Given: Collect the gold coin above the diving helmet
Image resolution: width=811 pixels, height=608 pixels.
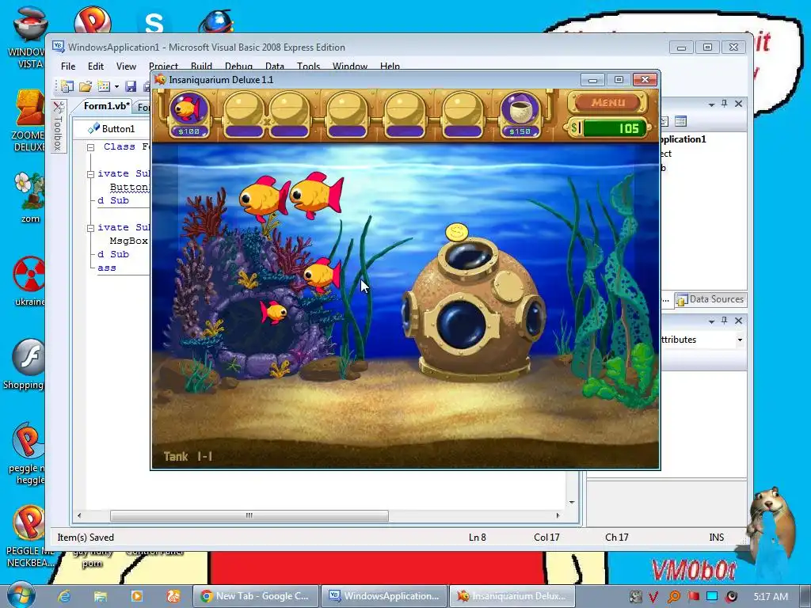Looking at the screenshot, I should [457, 232].
